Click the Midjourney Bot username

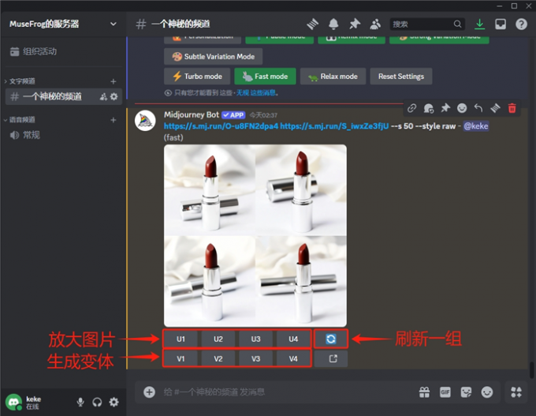click(x=192, y=114)
